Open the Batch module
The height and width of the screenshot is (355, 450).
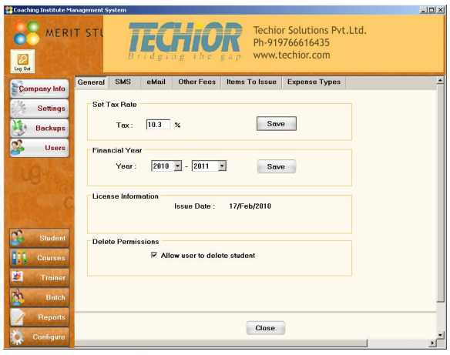pyautogui.click(x=39, y=297)
